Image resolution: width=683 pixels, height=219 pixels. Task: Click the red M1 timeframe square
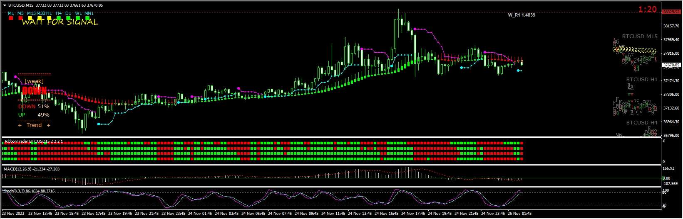(11, 18)
